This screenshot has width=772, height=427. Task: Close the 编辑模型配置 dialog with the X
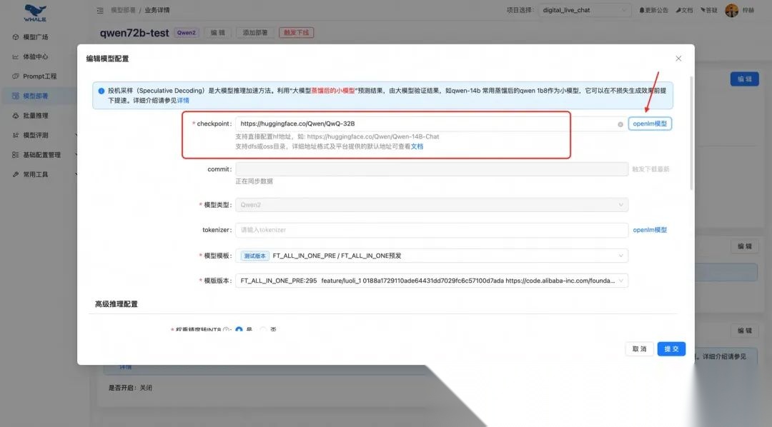678,59
